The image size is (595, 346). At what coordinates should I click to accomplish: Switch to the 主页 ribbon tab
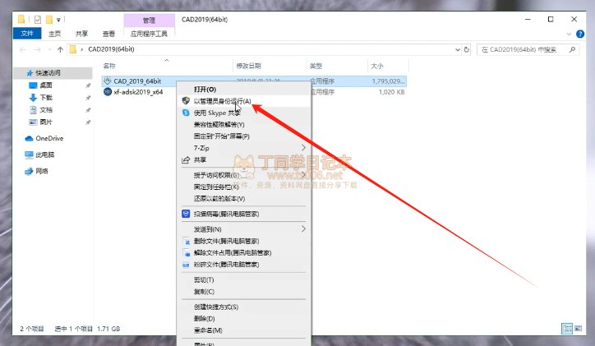click(54, 34)
